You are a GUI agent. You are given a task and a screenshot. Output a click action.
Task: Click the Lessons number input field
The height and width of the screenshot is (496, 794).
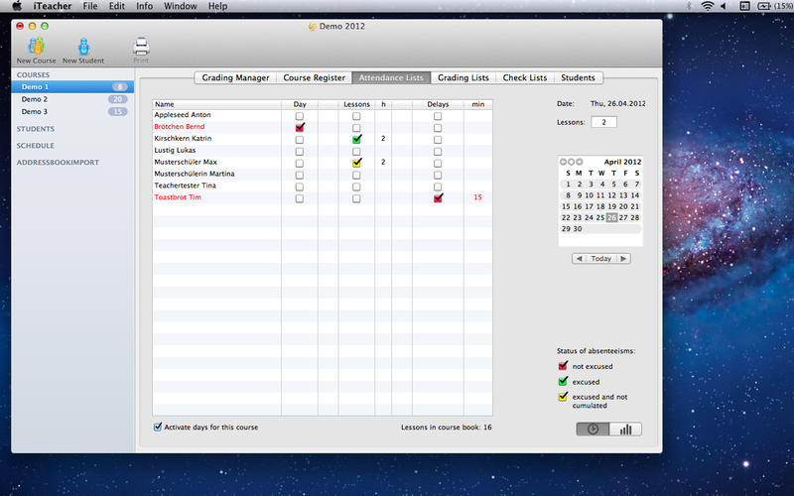(x=603, y=122)
